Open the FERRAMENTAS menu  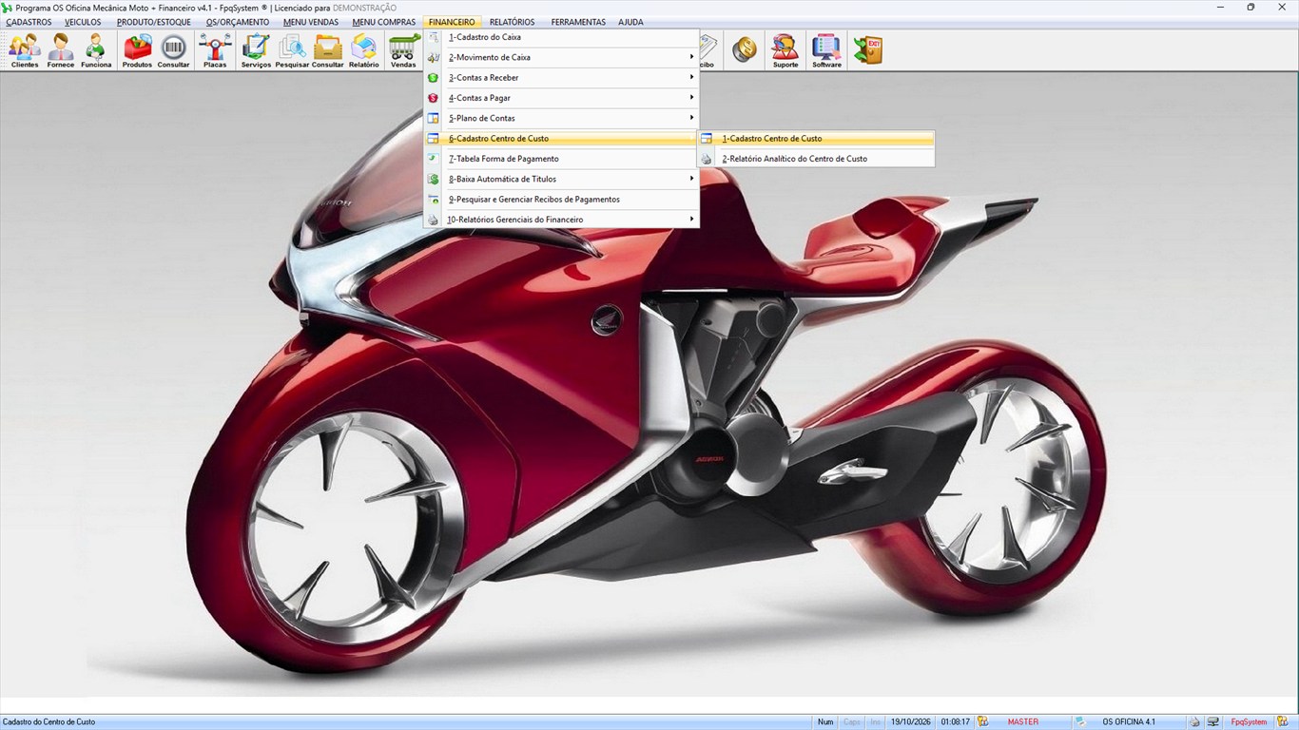[x=578, y=22]
